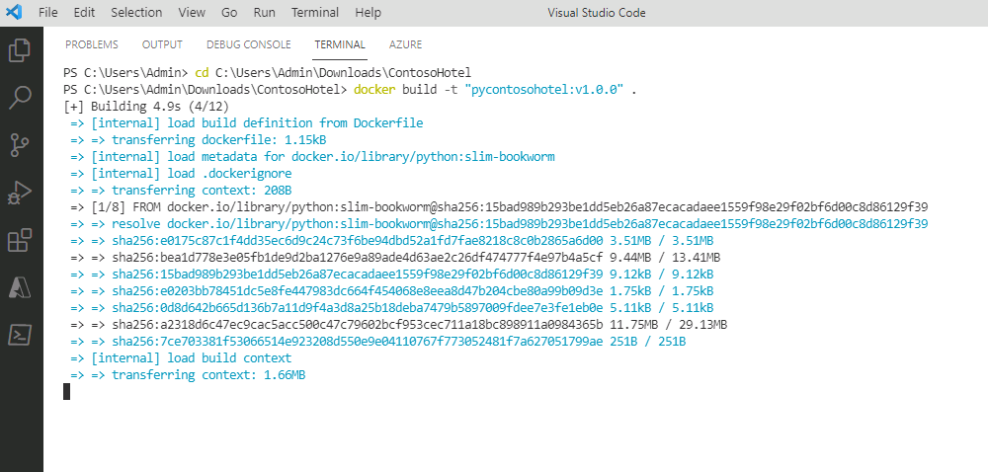This screenshot has height=472, width=988.
Task: Click the 'load .dockerignore' line
Action: tap(181, 173)
